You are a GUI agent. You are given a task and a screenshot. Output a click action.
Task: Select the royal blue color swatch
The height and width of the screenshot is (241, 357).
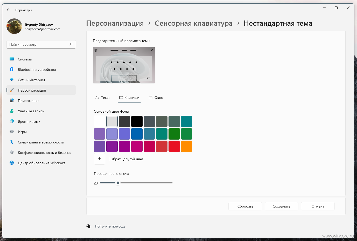137,134
